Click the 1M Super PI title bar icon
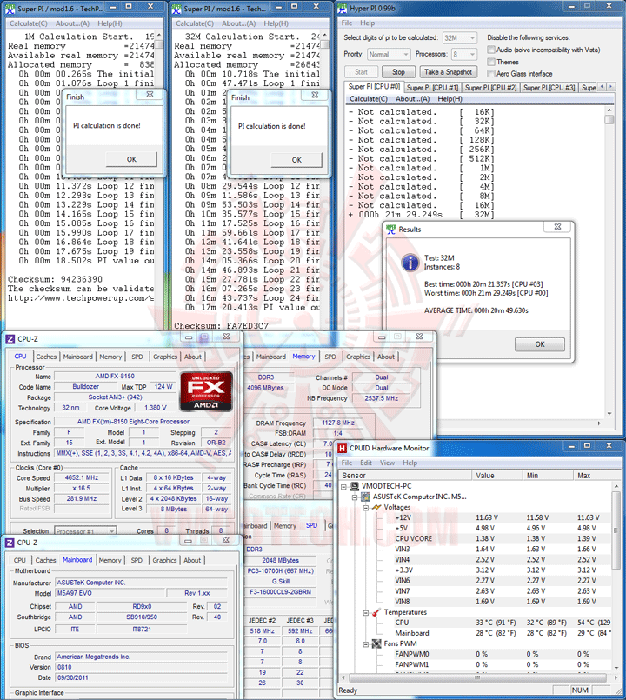The width and height of the screenshot is (626, 700). 10,9
